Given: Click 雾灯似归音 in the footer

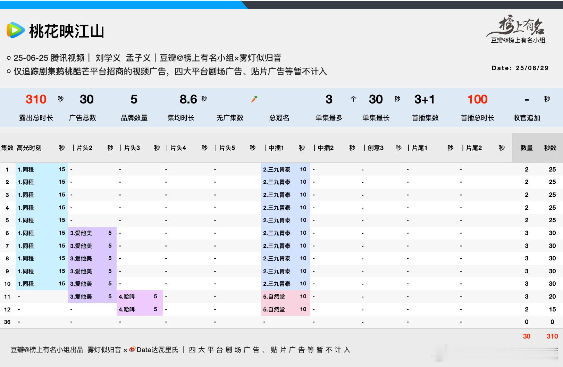Looking at the screenshot, I should pos(104,350).
